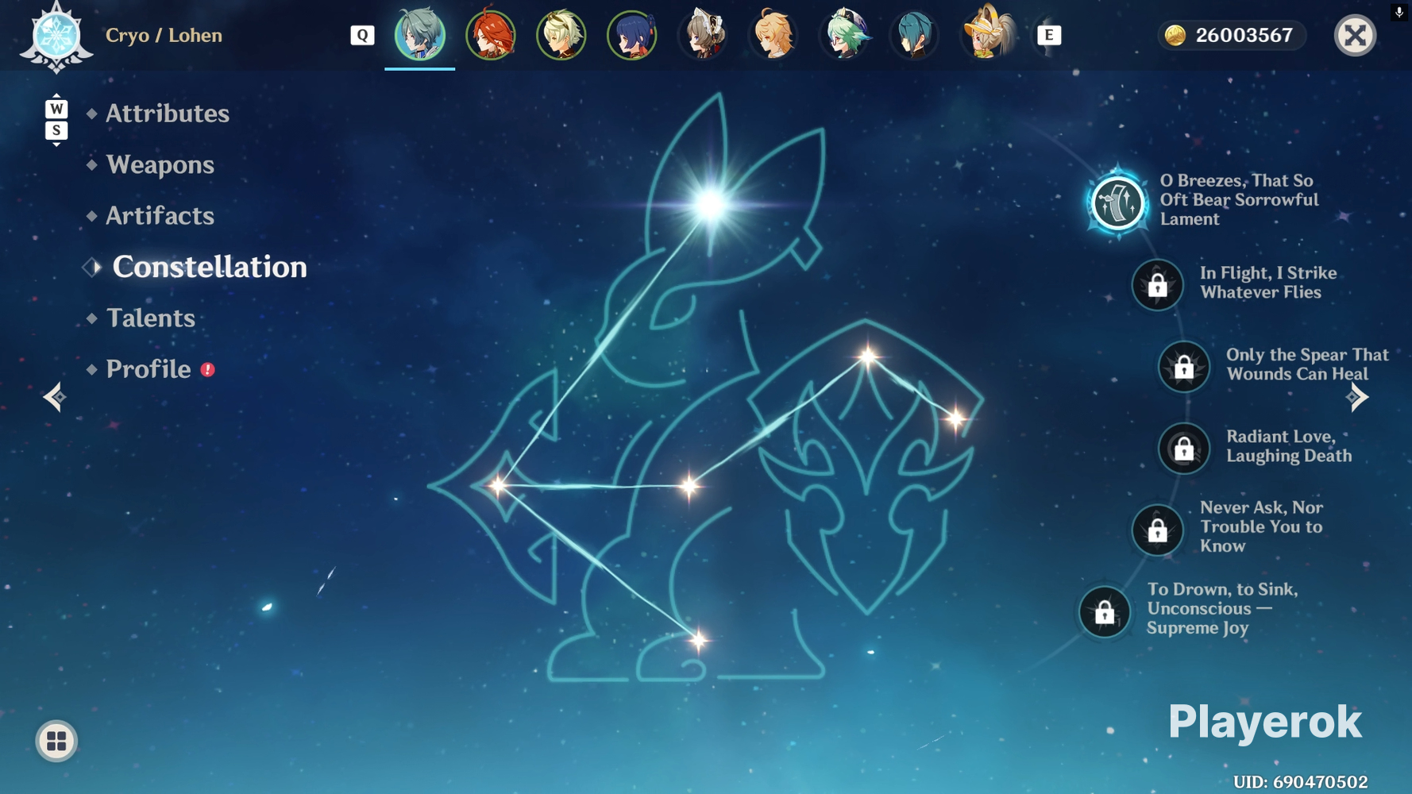Image resolution: width=1412 pixels, height=794 pixels.
Task: Switch to the dark-blue haired character portrait
Action: pyautogui.click(x=632, y=34)
